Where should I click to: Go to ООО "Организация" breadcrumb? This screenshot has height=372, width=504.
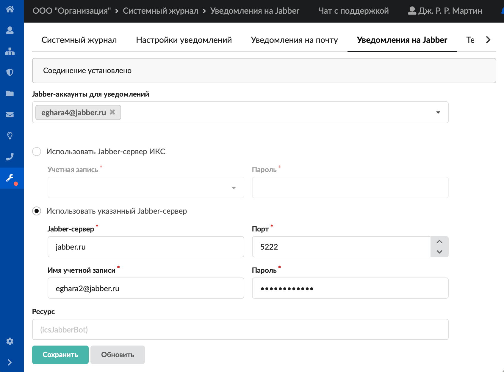[x=72, y=11]
